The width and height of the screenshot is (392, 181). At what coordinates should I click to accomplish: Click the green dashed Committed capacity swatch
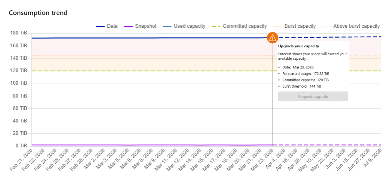pos(216,26)
